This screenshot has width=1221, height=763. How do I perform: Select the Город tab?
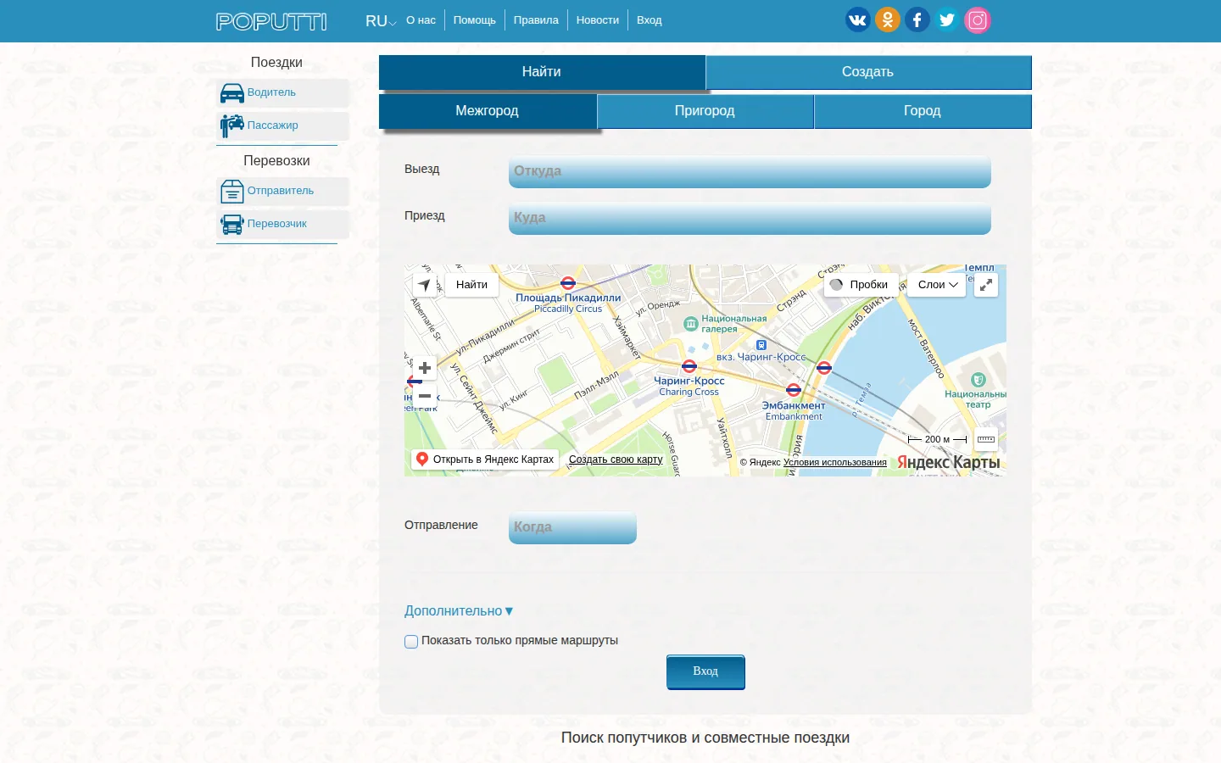click(x=923, y=111)
